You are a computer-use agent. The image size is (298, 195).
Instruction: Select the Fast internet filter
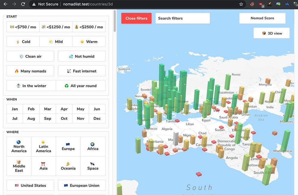[82, 71]
